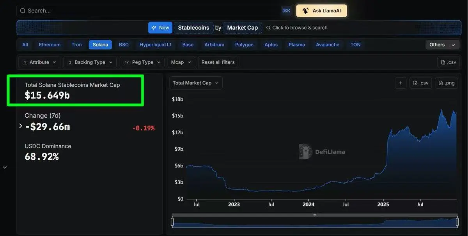Screen dimensions: 468x236
Task: Click the ⌘K shortcut badge
Action: [x=286, y=11]
